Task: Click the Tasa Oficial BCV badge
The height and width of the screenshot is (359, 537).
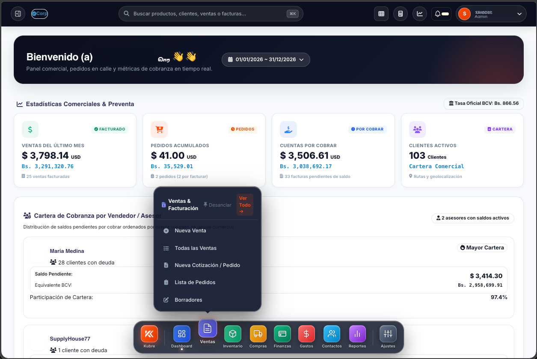Action: point(484,104)
